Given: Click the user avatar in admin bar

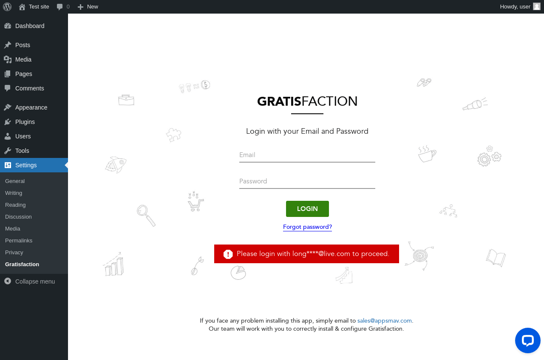Looking at the screenshot, I should [x=537, y=6].
